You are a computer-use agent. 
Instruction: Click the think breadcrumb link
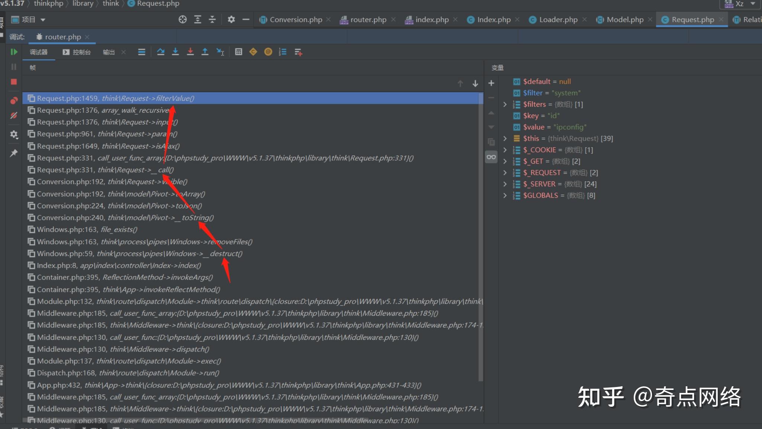coord(111,4)
